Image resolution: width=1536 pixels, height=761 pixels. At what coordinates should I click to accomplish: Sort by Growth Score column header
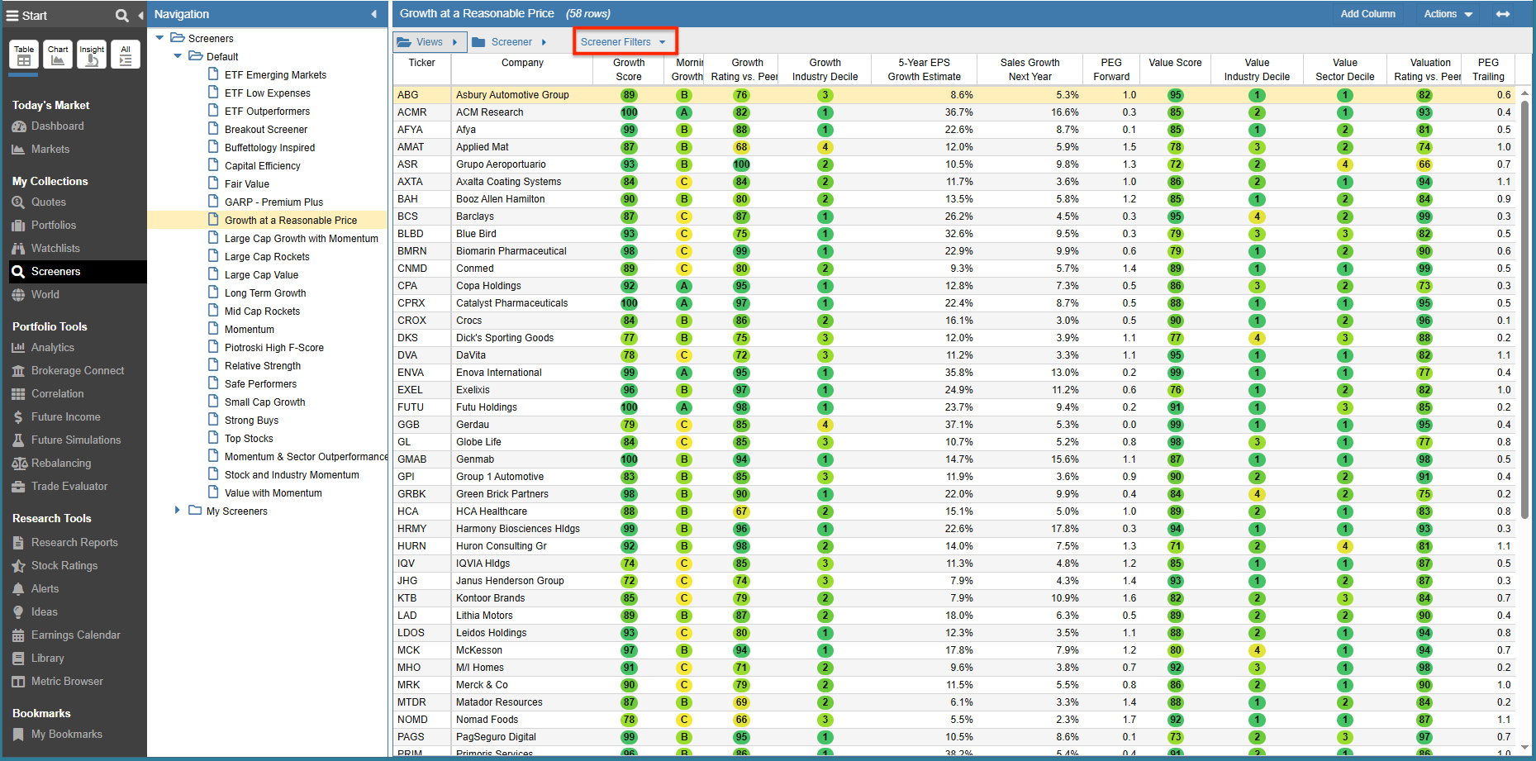(629, 69)
